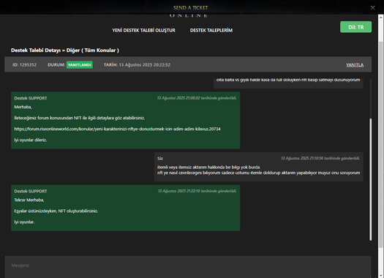Image resolution: width=384 pixels, height=278 pixels.
Task: Close the Send a Ticket window
Action: (x=372, y=8)
